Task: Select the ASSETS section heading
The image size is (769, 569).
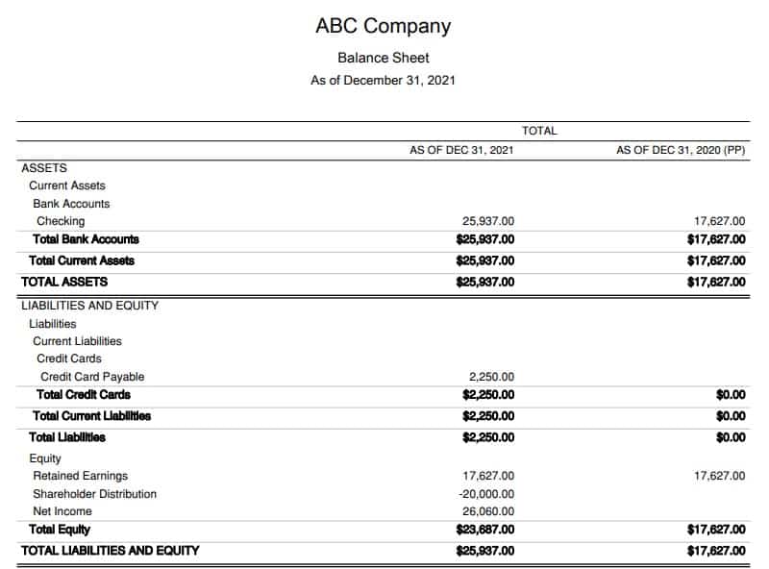Action: pos(44,168)
